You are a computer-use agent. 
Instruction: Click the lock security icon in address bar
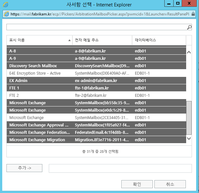coord(193,14)
